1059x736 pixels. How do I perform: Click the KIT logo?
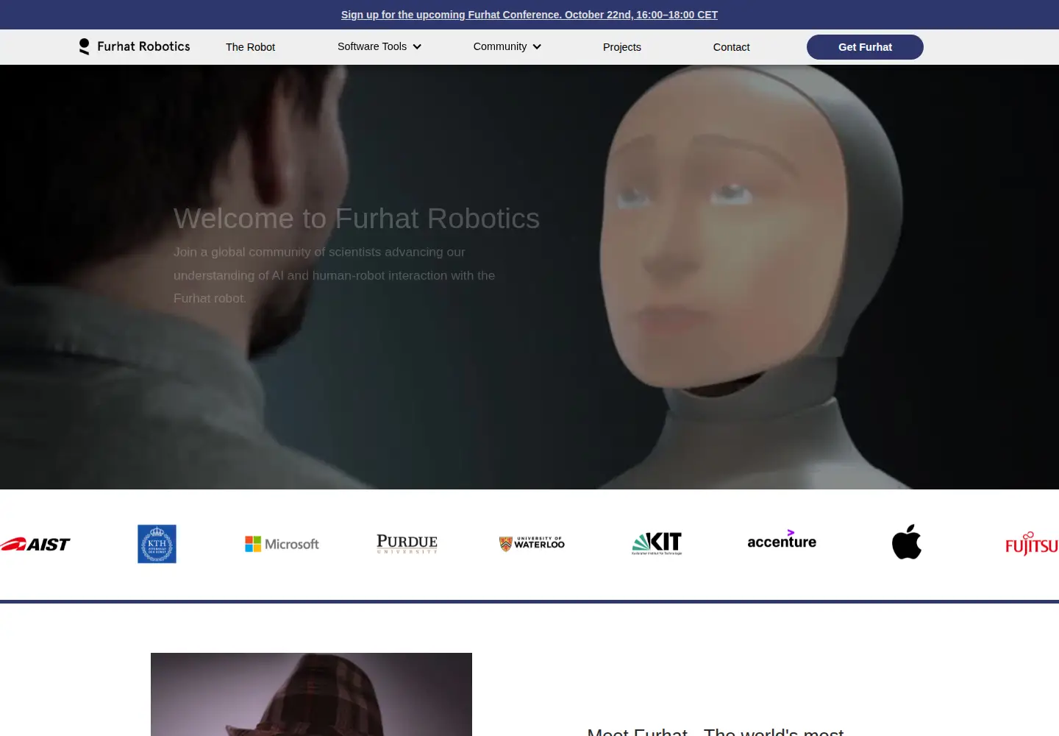pyautogui.click(x=657, y=543)
